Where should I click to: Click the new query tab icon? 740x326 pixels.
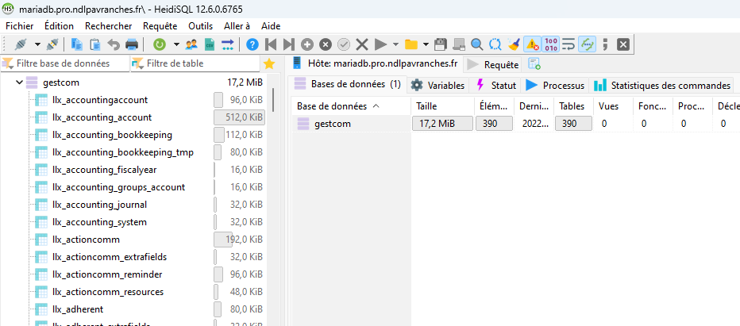[534, 64]
